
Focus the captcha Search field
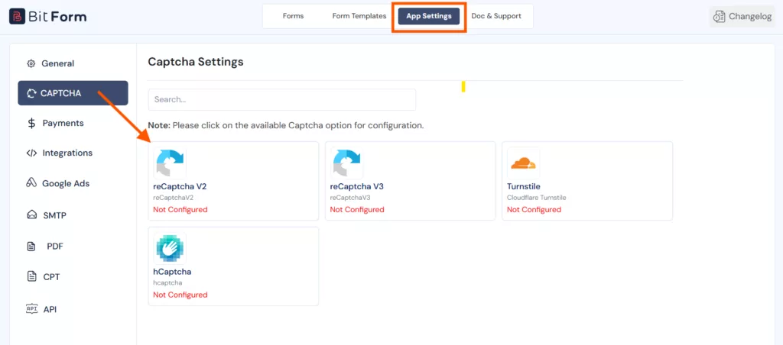tap(282, 99)
